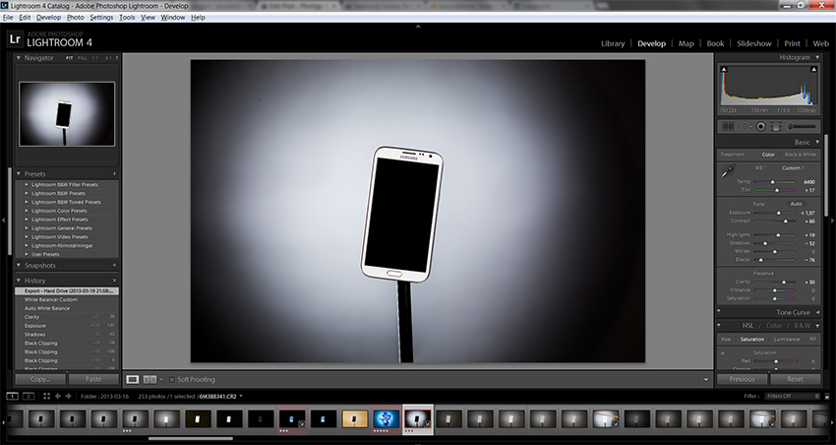Switch to Before/After YY view
The width and height of the screenshot is (836, 445).
click(149, 379)
